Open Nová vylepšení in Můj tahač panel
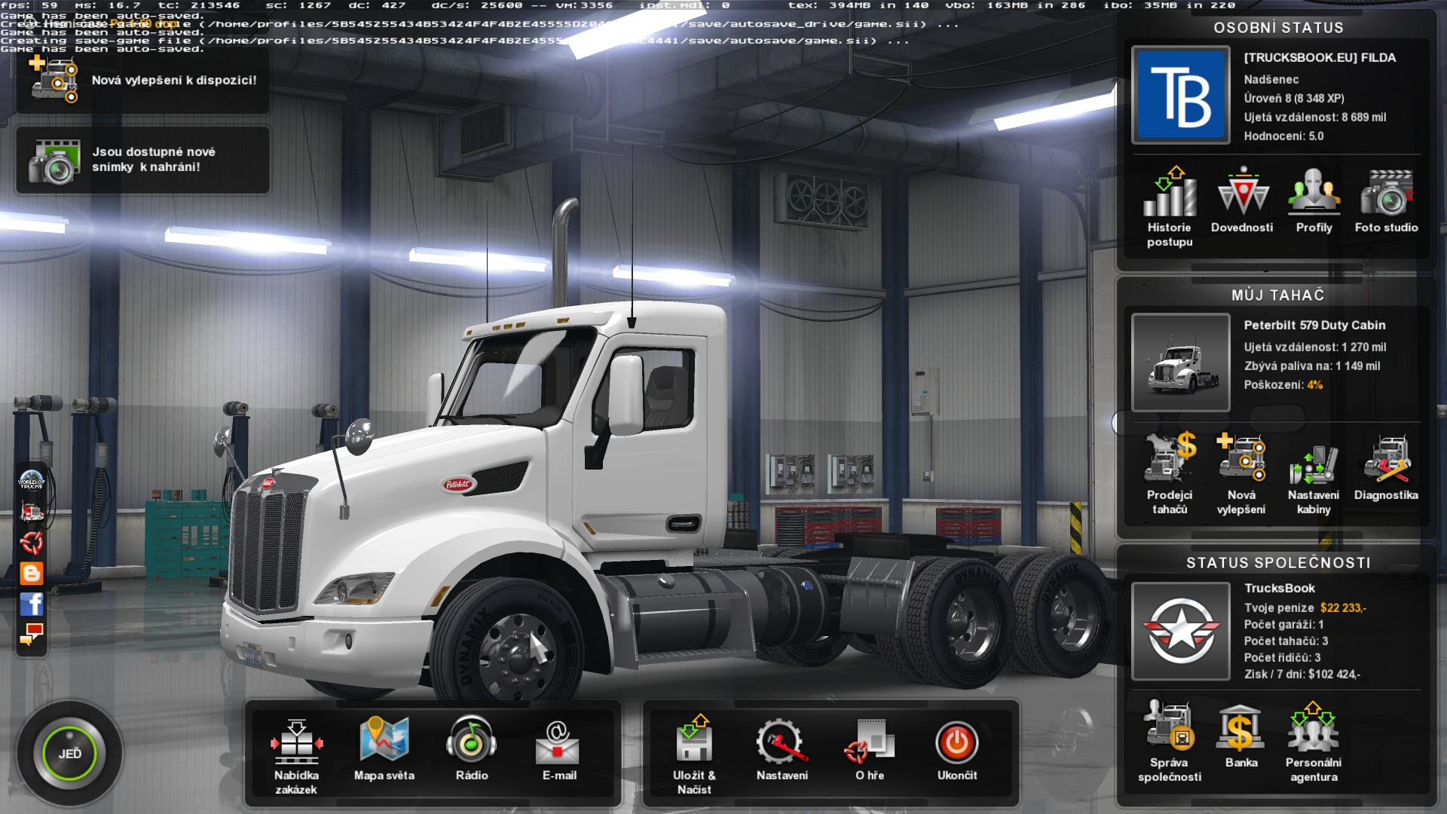The height and width of the screenshot is (814, 1447). 1241,475
